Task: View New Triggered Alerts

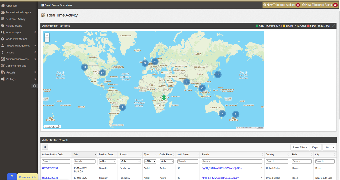Action: 320,5
